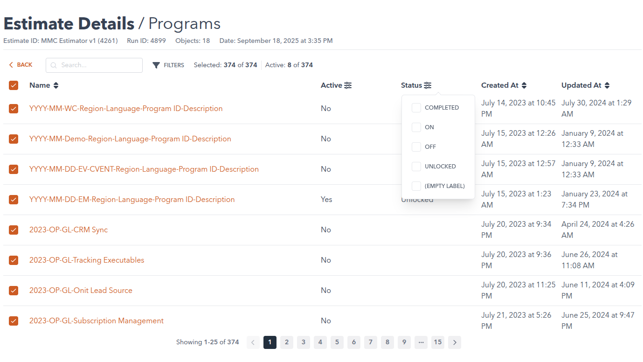Viewport: 643px width, 362px height.
Task: Check the COMPLETED status filter
Action: tap(416, 108)
